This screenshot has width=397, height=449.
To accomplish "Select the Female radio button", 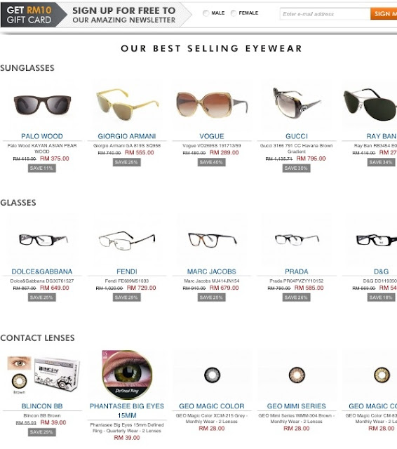I will [x=234, y=13].
